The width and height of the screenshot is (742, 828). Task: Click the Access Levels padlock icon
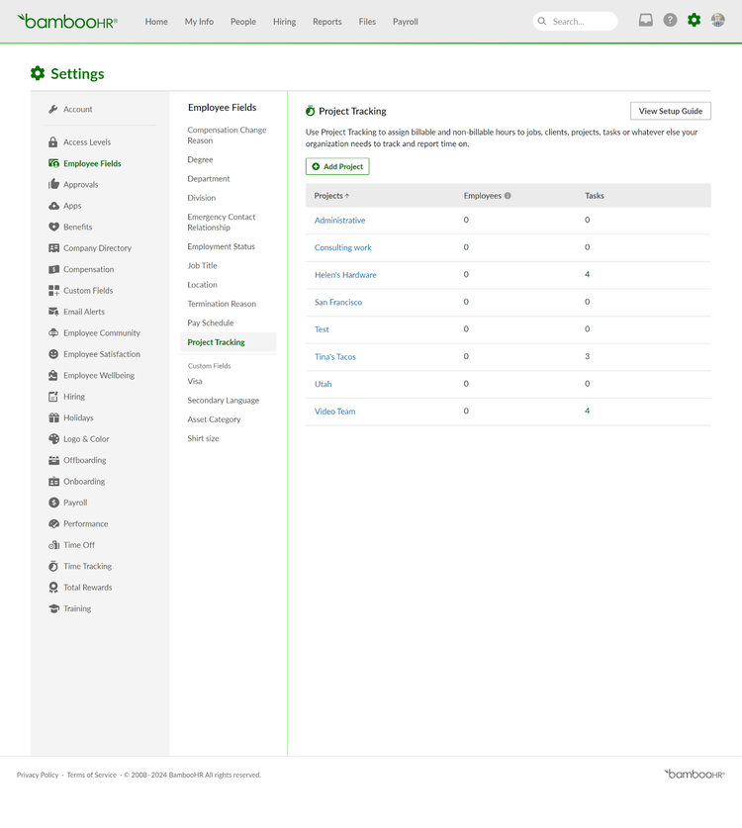[x=52, y=141]
